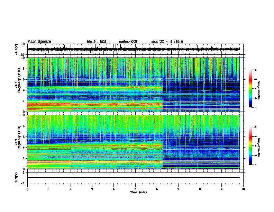The image size is (274, 212).
Task: Click the ch.1 voltage waveform trace
Action: (133, 49)
